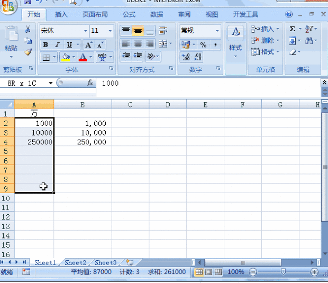Switch to the 开发工具 tab
Viewport: 328px width, 283px height.
(245, 14)
